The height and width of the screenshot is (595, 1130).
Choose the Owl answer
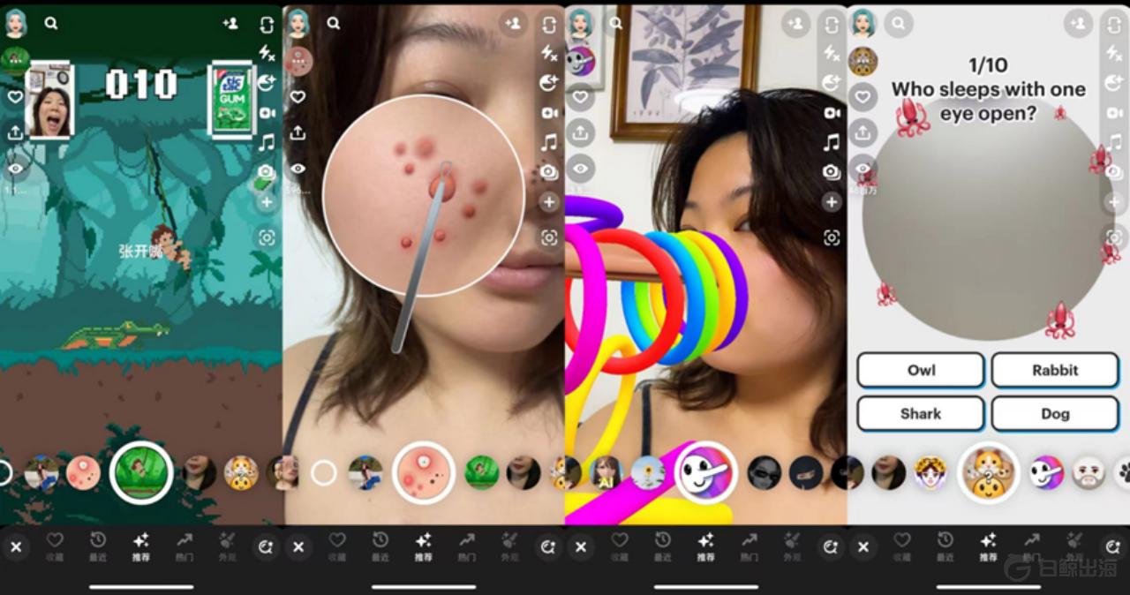pos(921,371)
